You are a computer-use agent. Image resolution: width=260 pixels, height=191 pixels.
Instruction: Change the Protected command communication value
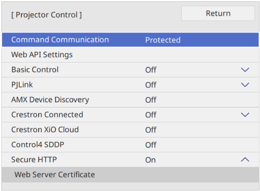click(163, 40)
